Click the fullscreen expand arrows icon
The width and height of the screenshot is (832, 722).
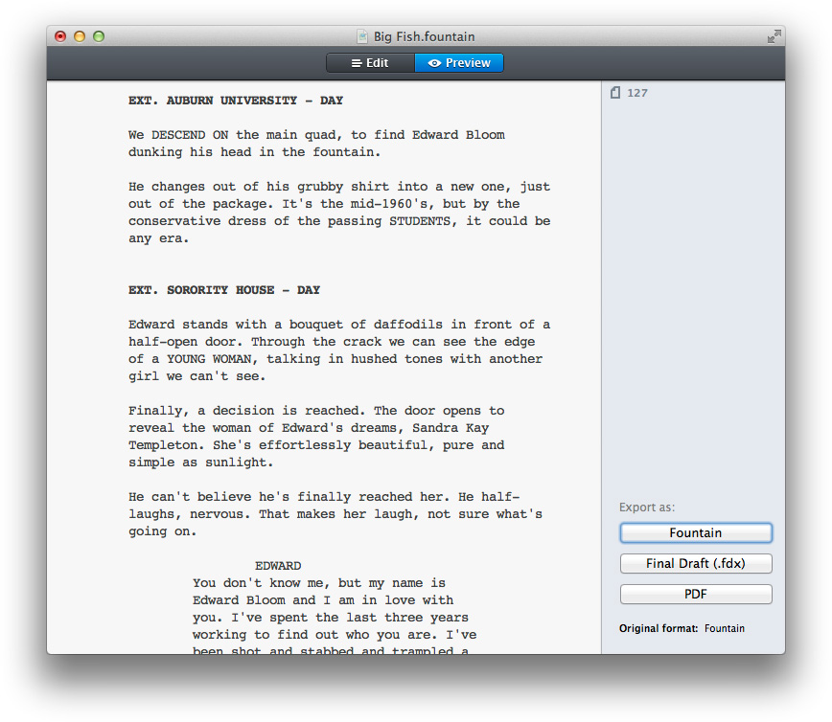tap(774, 35)
